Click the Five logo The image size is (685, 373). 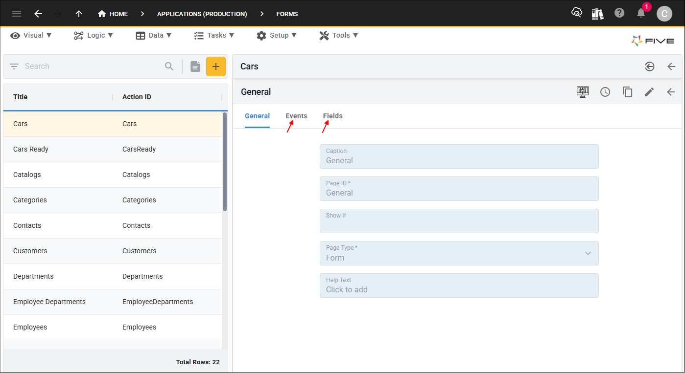click(x=653, y=41)
